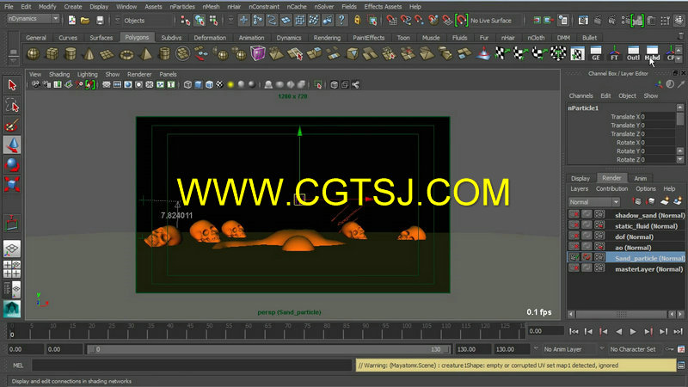Open the GE shelf button
This screenshot has height=387, width=688.
tap(595, 53)
